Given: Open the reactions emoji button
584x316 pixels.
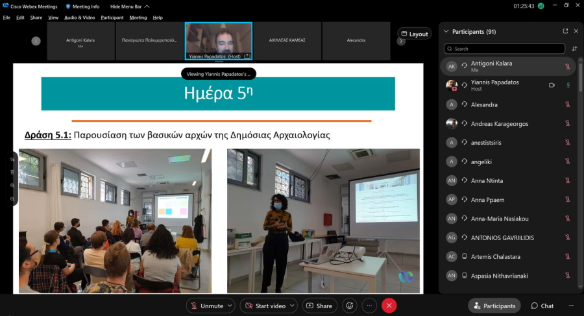Looking at the screenshot, I should 350,306.
